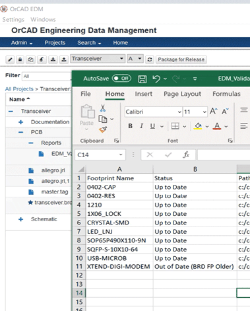Click Increase Font Size icon

tap(214, 112)
